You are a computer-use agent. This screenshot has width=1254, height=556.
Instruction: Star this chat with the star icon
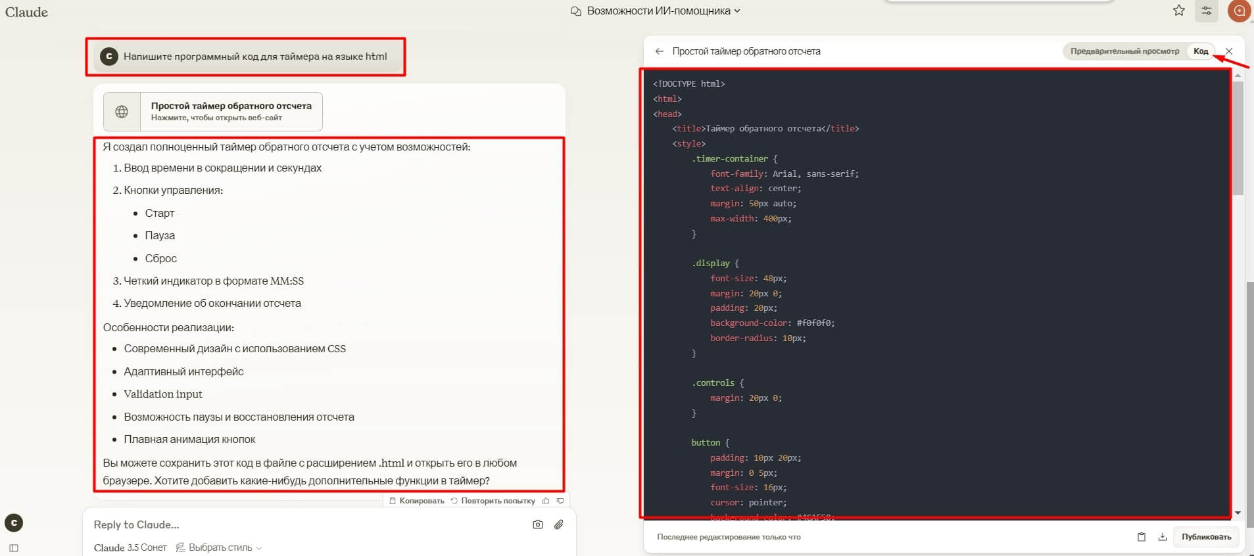(x=1179, y=11)
